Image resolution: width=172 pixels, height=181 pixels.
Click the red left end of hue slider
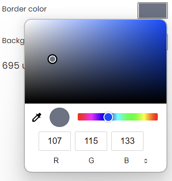tap(80, 117)
